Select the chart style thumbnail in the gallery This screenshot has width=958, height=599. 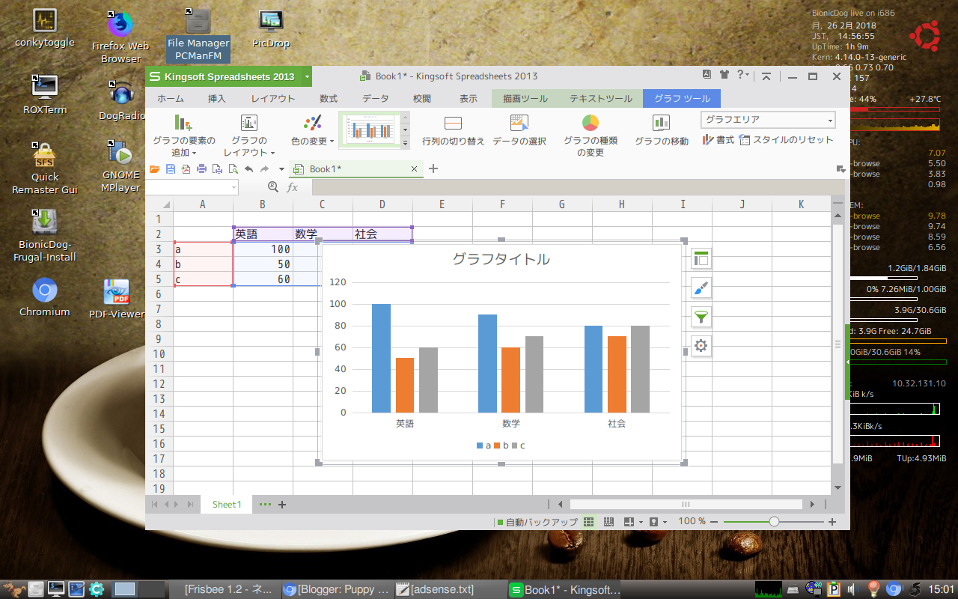(370, 130)
